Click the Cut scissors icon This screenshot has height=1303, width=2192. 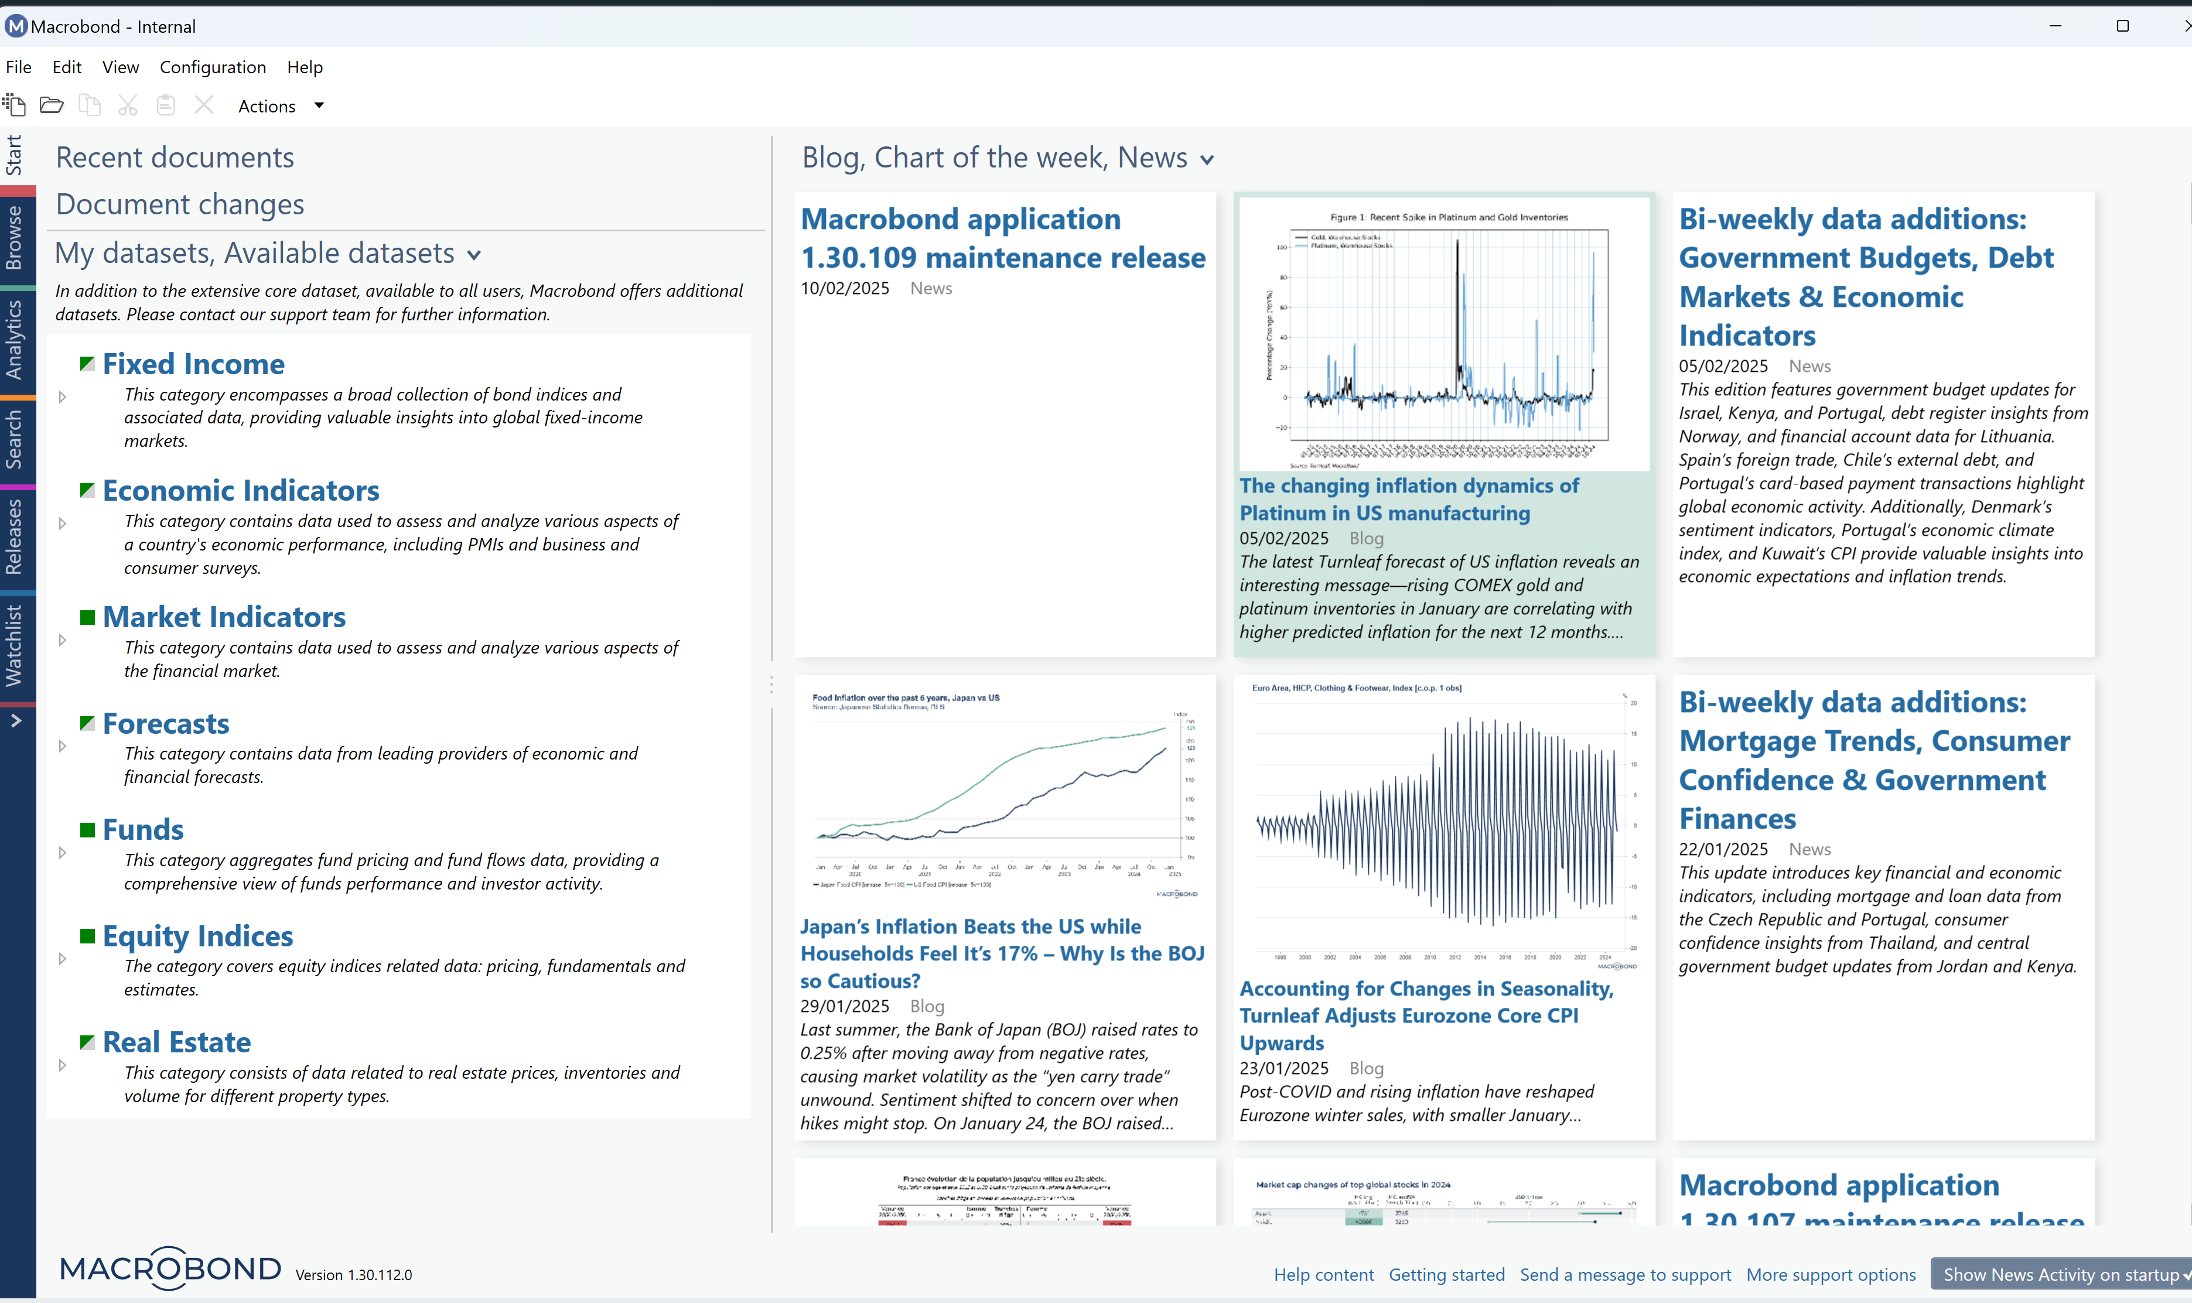coord(128,105)
